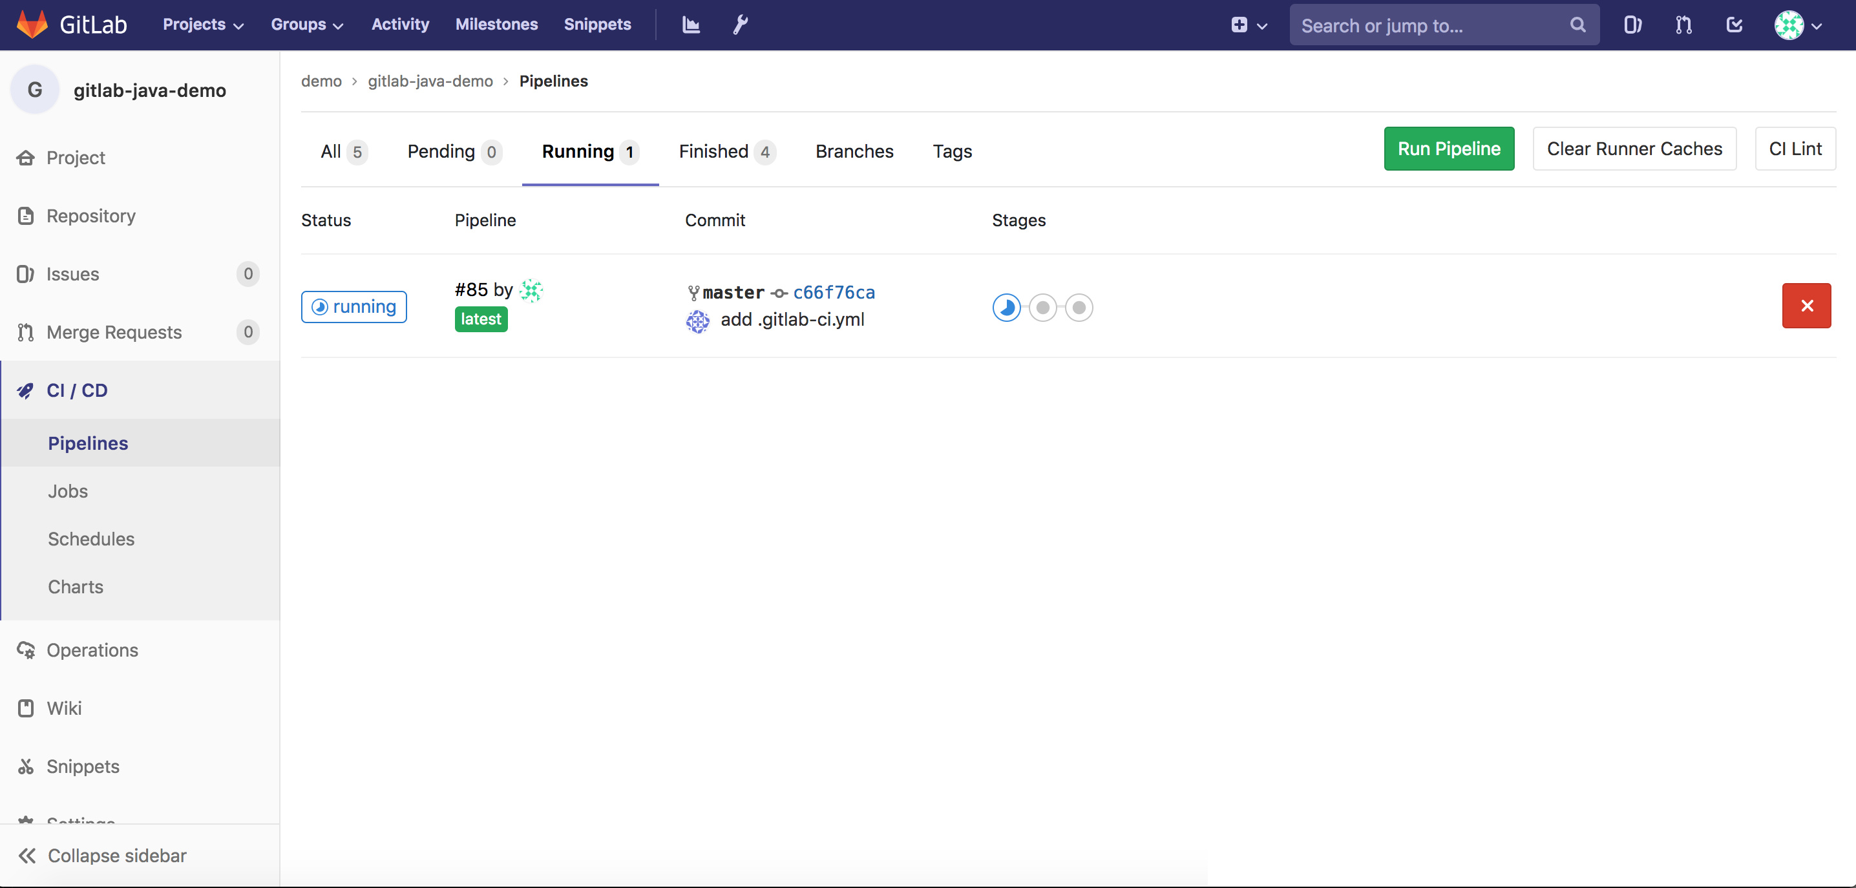1856x888 pixels.
Task: Click the third pipeline stage icon
Action: [x=1079, y=308]
